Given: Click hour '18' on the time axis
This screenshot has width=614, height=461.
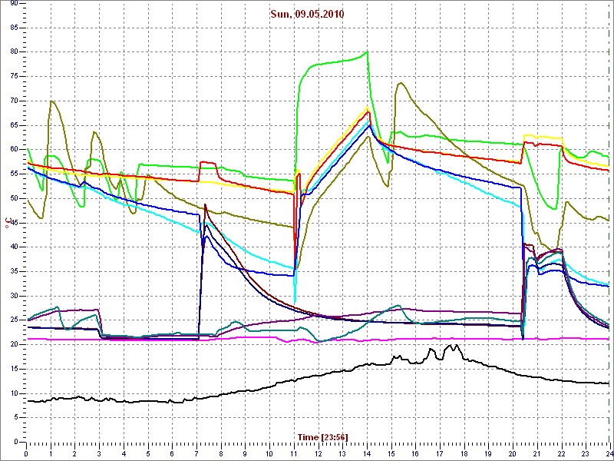Looking at the screenshot, I should (x=464, y=452).
